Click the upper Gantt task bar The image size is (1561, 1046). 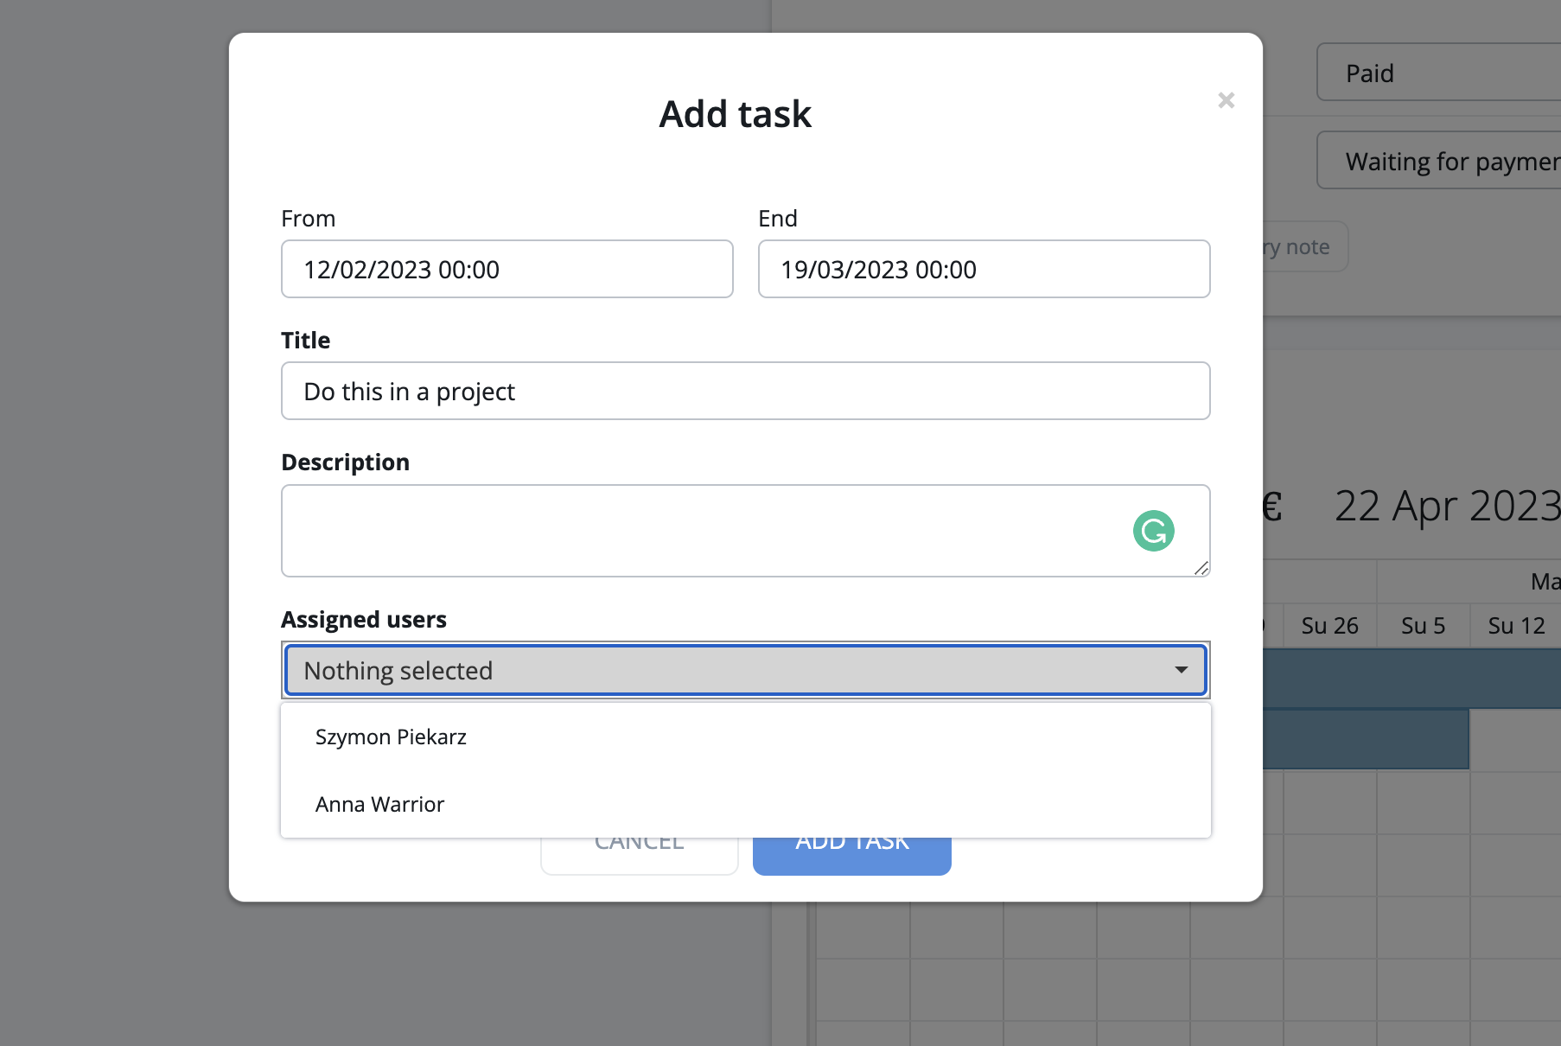click(x=1411, y=679)
